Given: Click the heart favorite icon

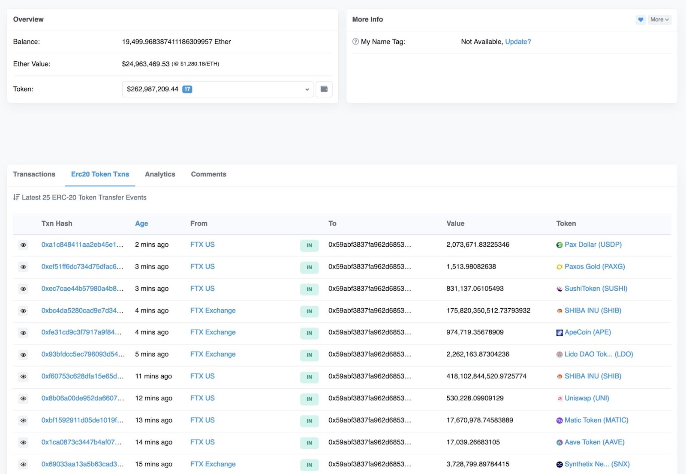Looking at the screenshot, I should [641, 20].
